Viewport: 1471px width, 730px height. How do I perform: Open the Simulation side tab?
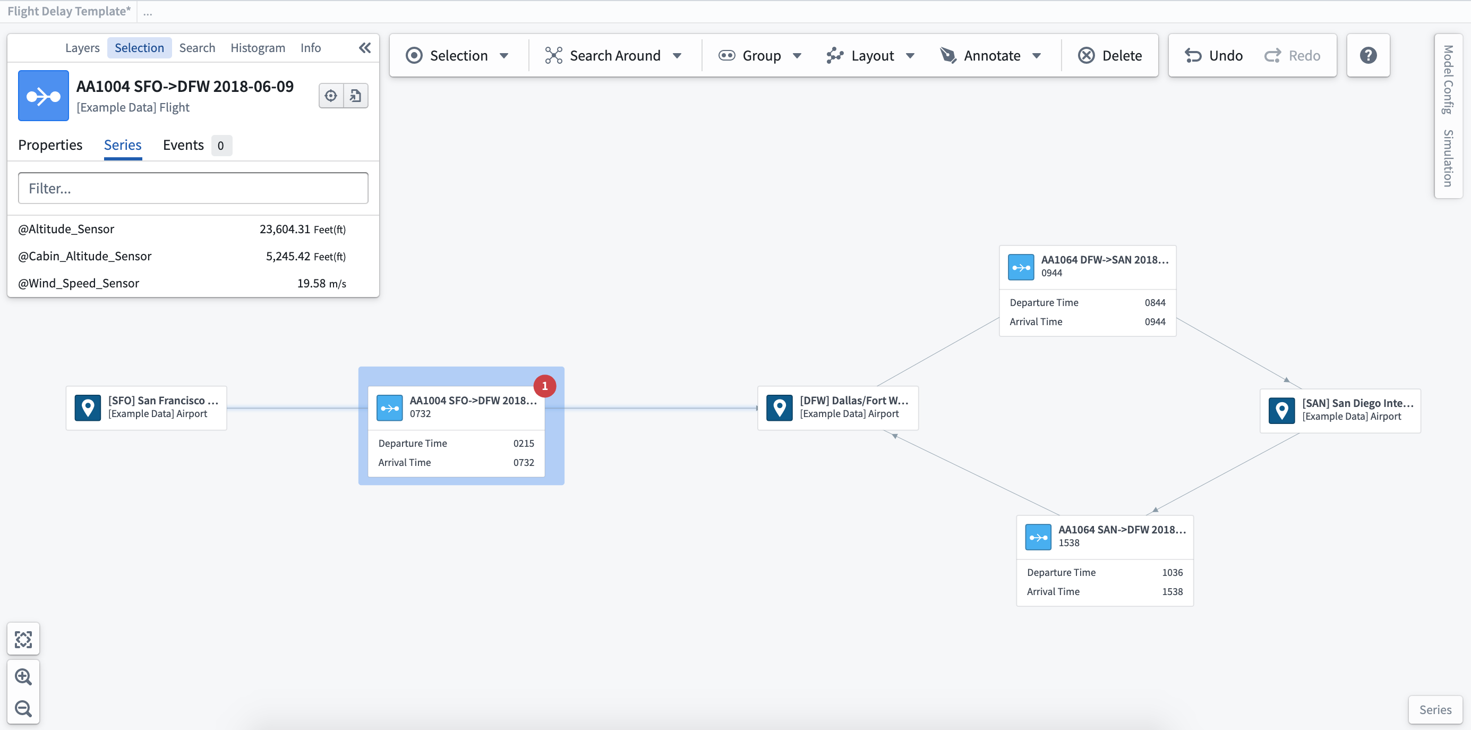1448,158
